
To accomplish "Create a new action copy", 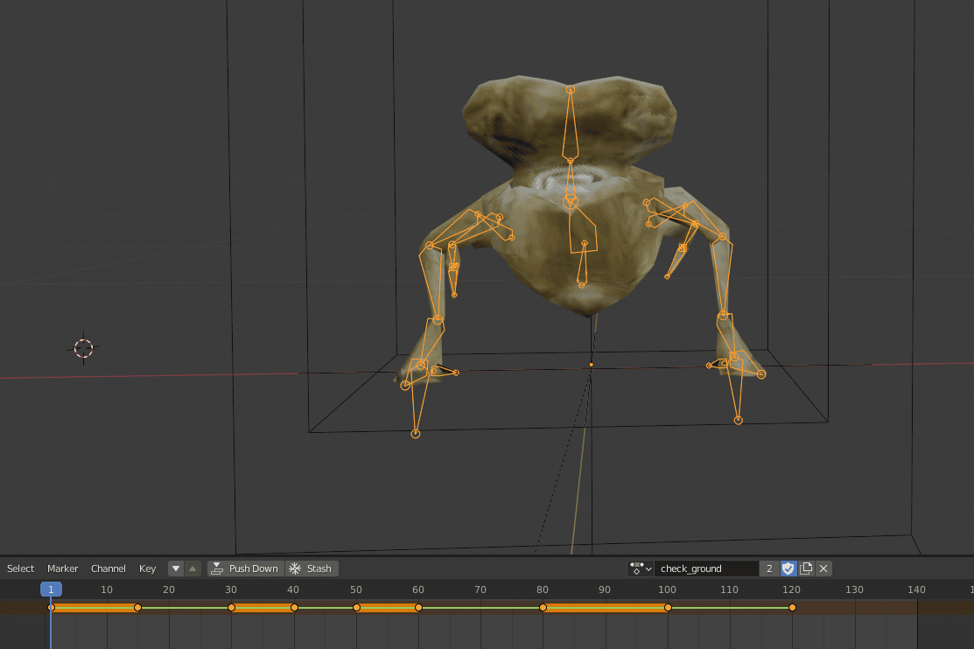I will point(806,569).
